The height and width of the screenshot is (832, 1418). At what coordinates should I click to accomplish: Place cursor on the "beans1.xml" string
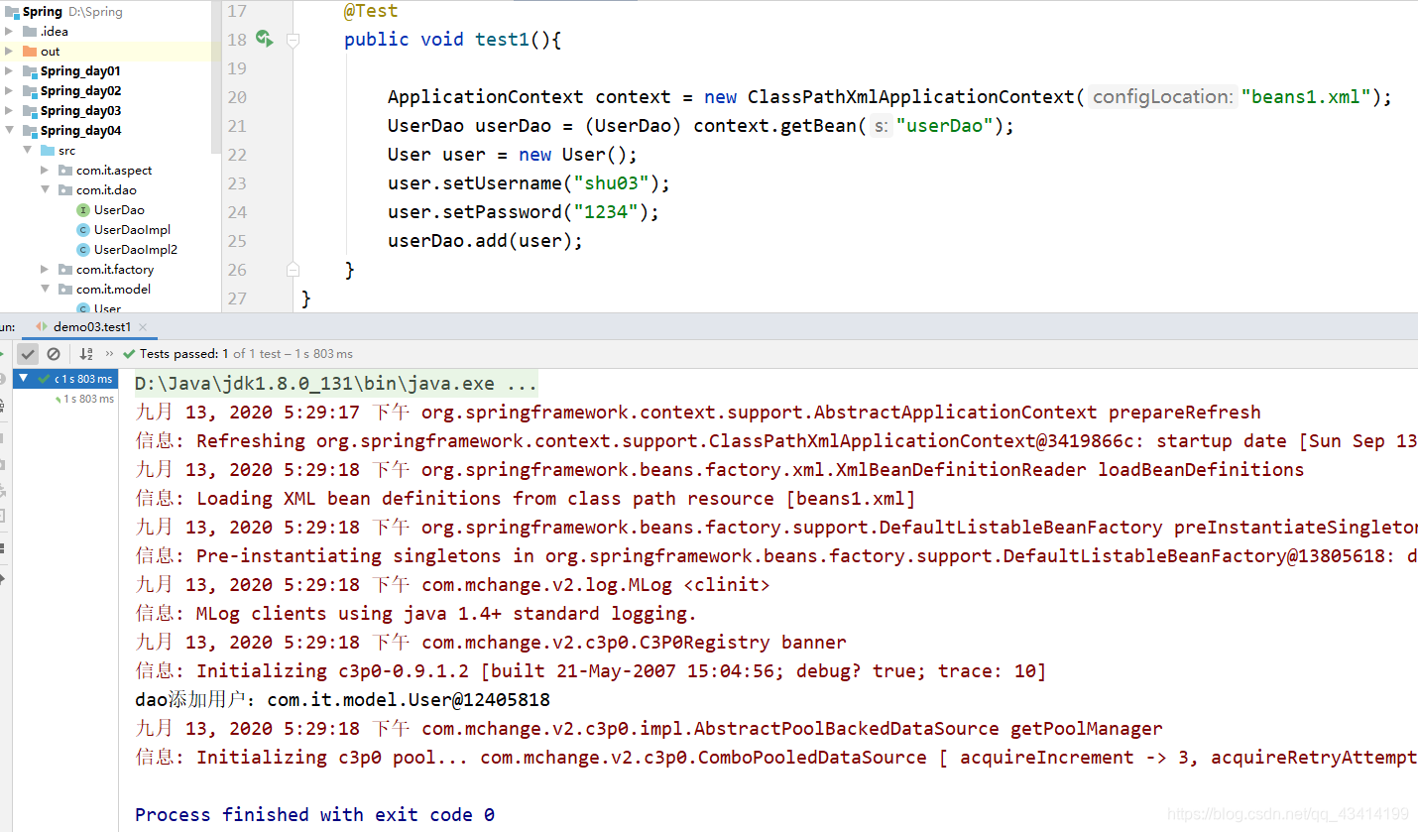pyautogui.click(x=1306, y=96)
